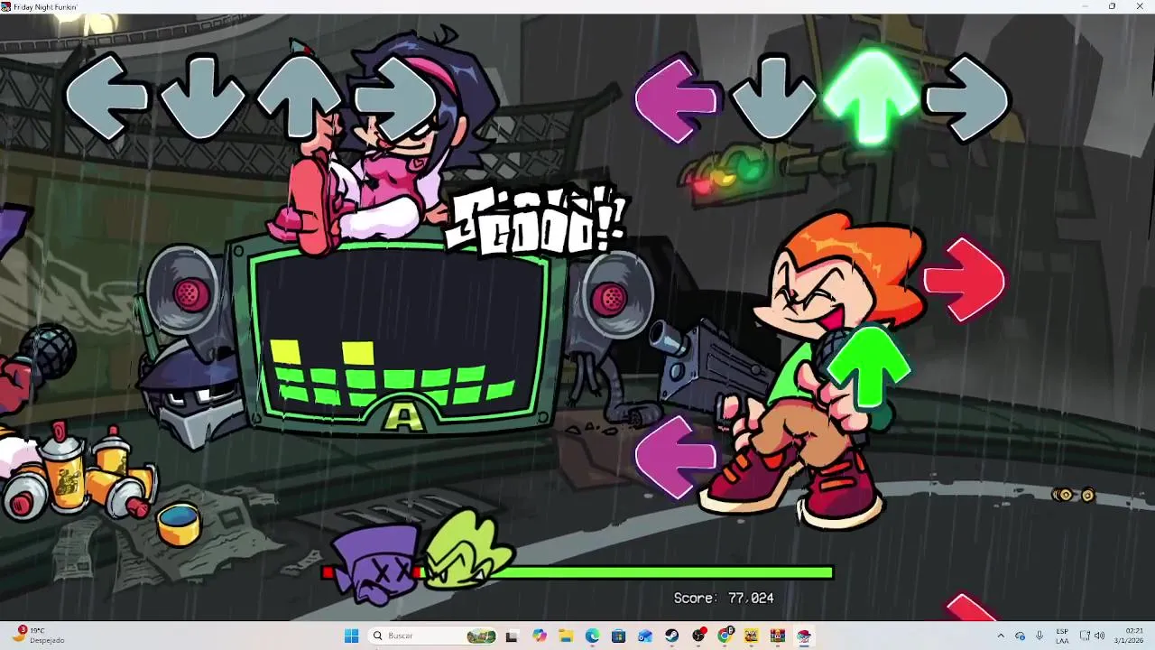Open Google Chrome from the taskbar
The width and height of the screenshot is (1155, 650).
pyautogui.click(x=725, y=636)
